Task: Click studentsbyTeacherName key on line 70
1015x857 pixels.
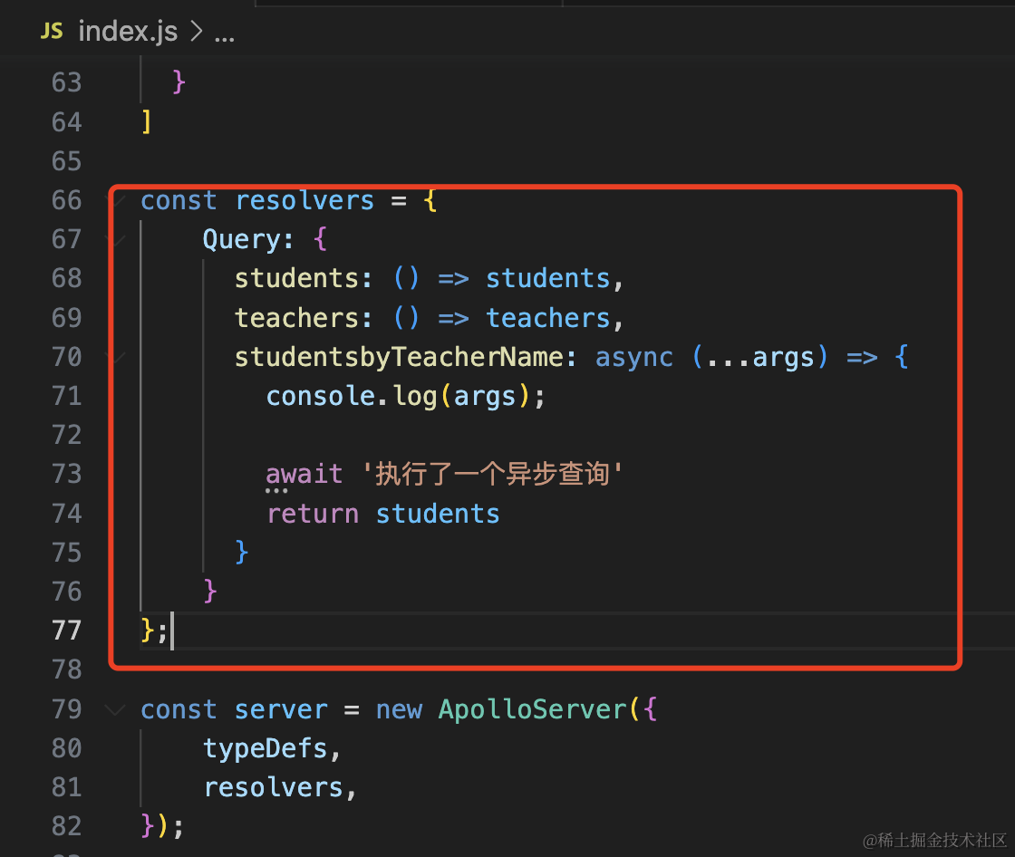Action: point(399,357)
